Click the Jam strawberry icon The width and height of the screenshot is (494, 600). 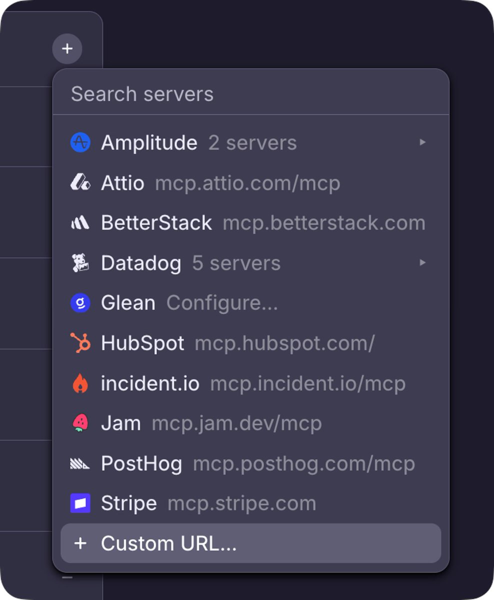coord(80,423)
